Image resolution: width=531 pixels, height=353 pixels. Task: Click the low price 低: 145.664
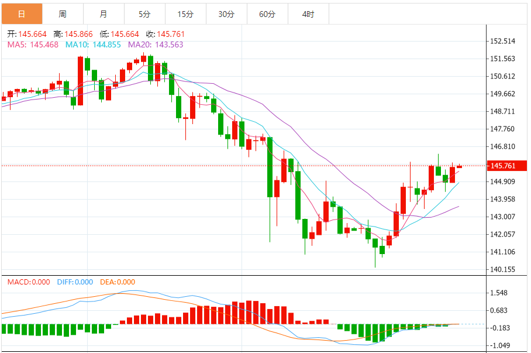click(x=119, y=35)
